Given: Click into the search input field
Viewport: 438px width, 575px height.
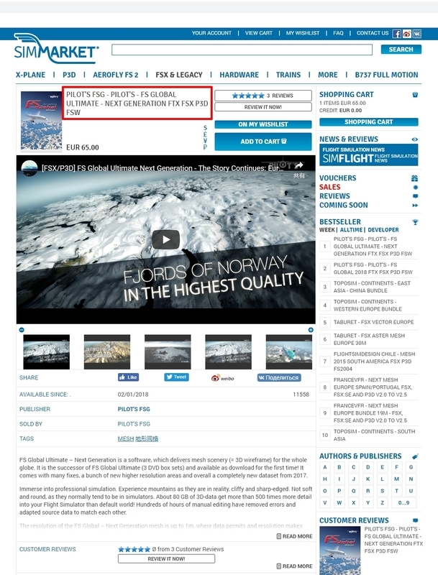Looking at the screenshot, I should pyautogui.click(x=242, y=50).
